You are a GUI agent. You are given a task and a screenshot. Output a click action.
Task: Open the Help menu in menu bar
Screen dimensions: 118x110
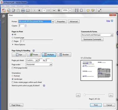(x=27, y=6)
